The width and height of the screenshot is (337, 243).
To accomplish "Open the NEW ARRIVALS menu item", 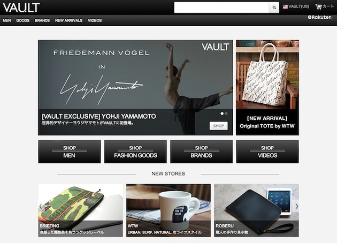I will pyautogui.click(x=68, y=20).
